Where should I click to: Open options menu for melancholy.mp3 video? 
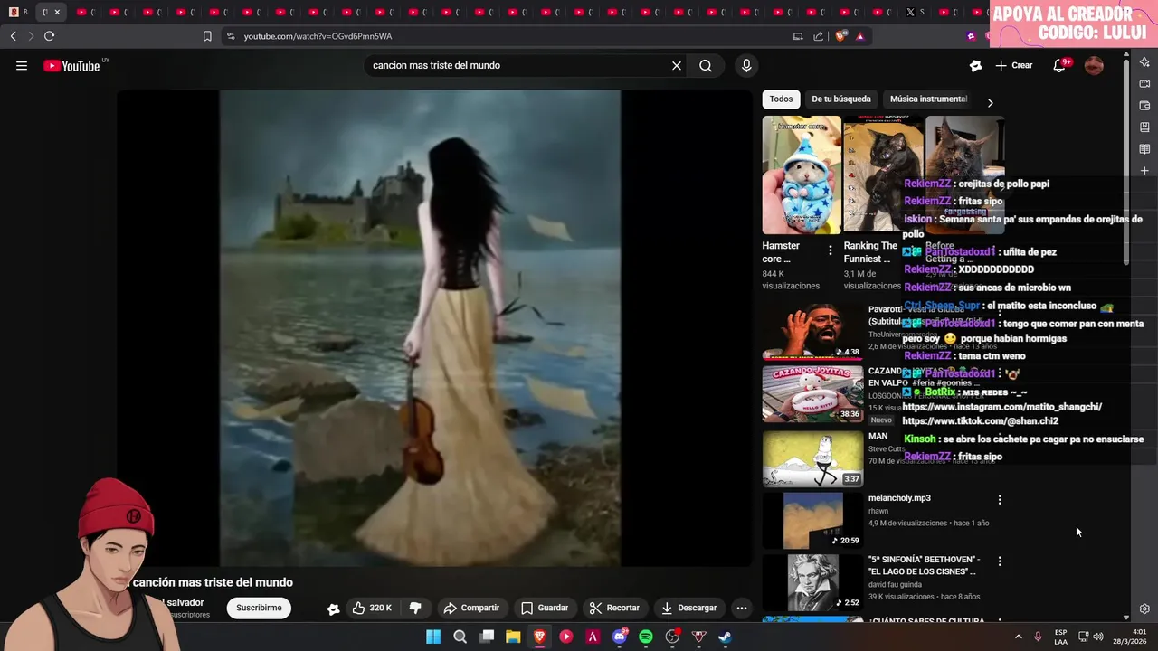coord(1000,500)
